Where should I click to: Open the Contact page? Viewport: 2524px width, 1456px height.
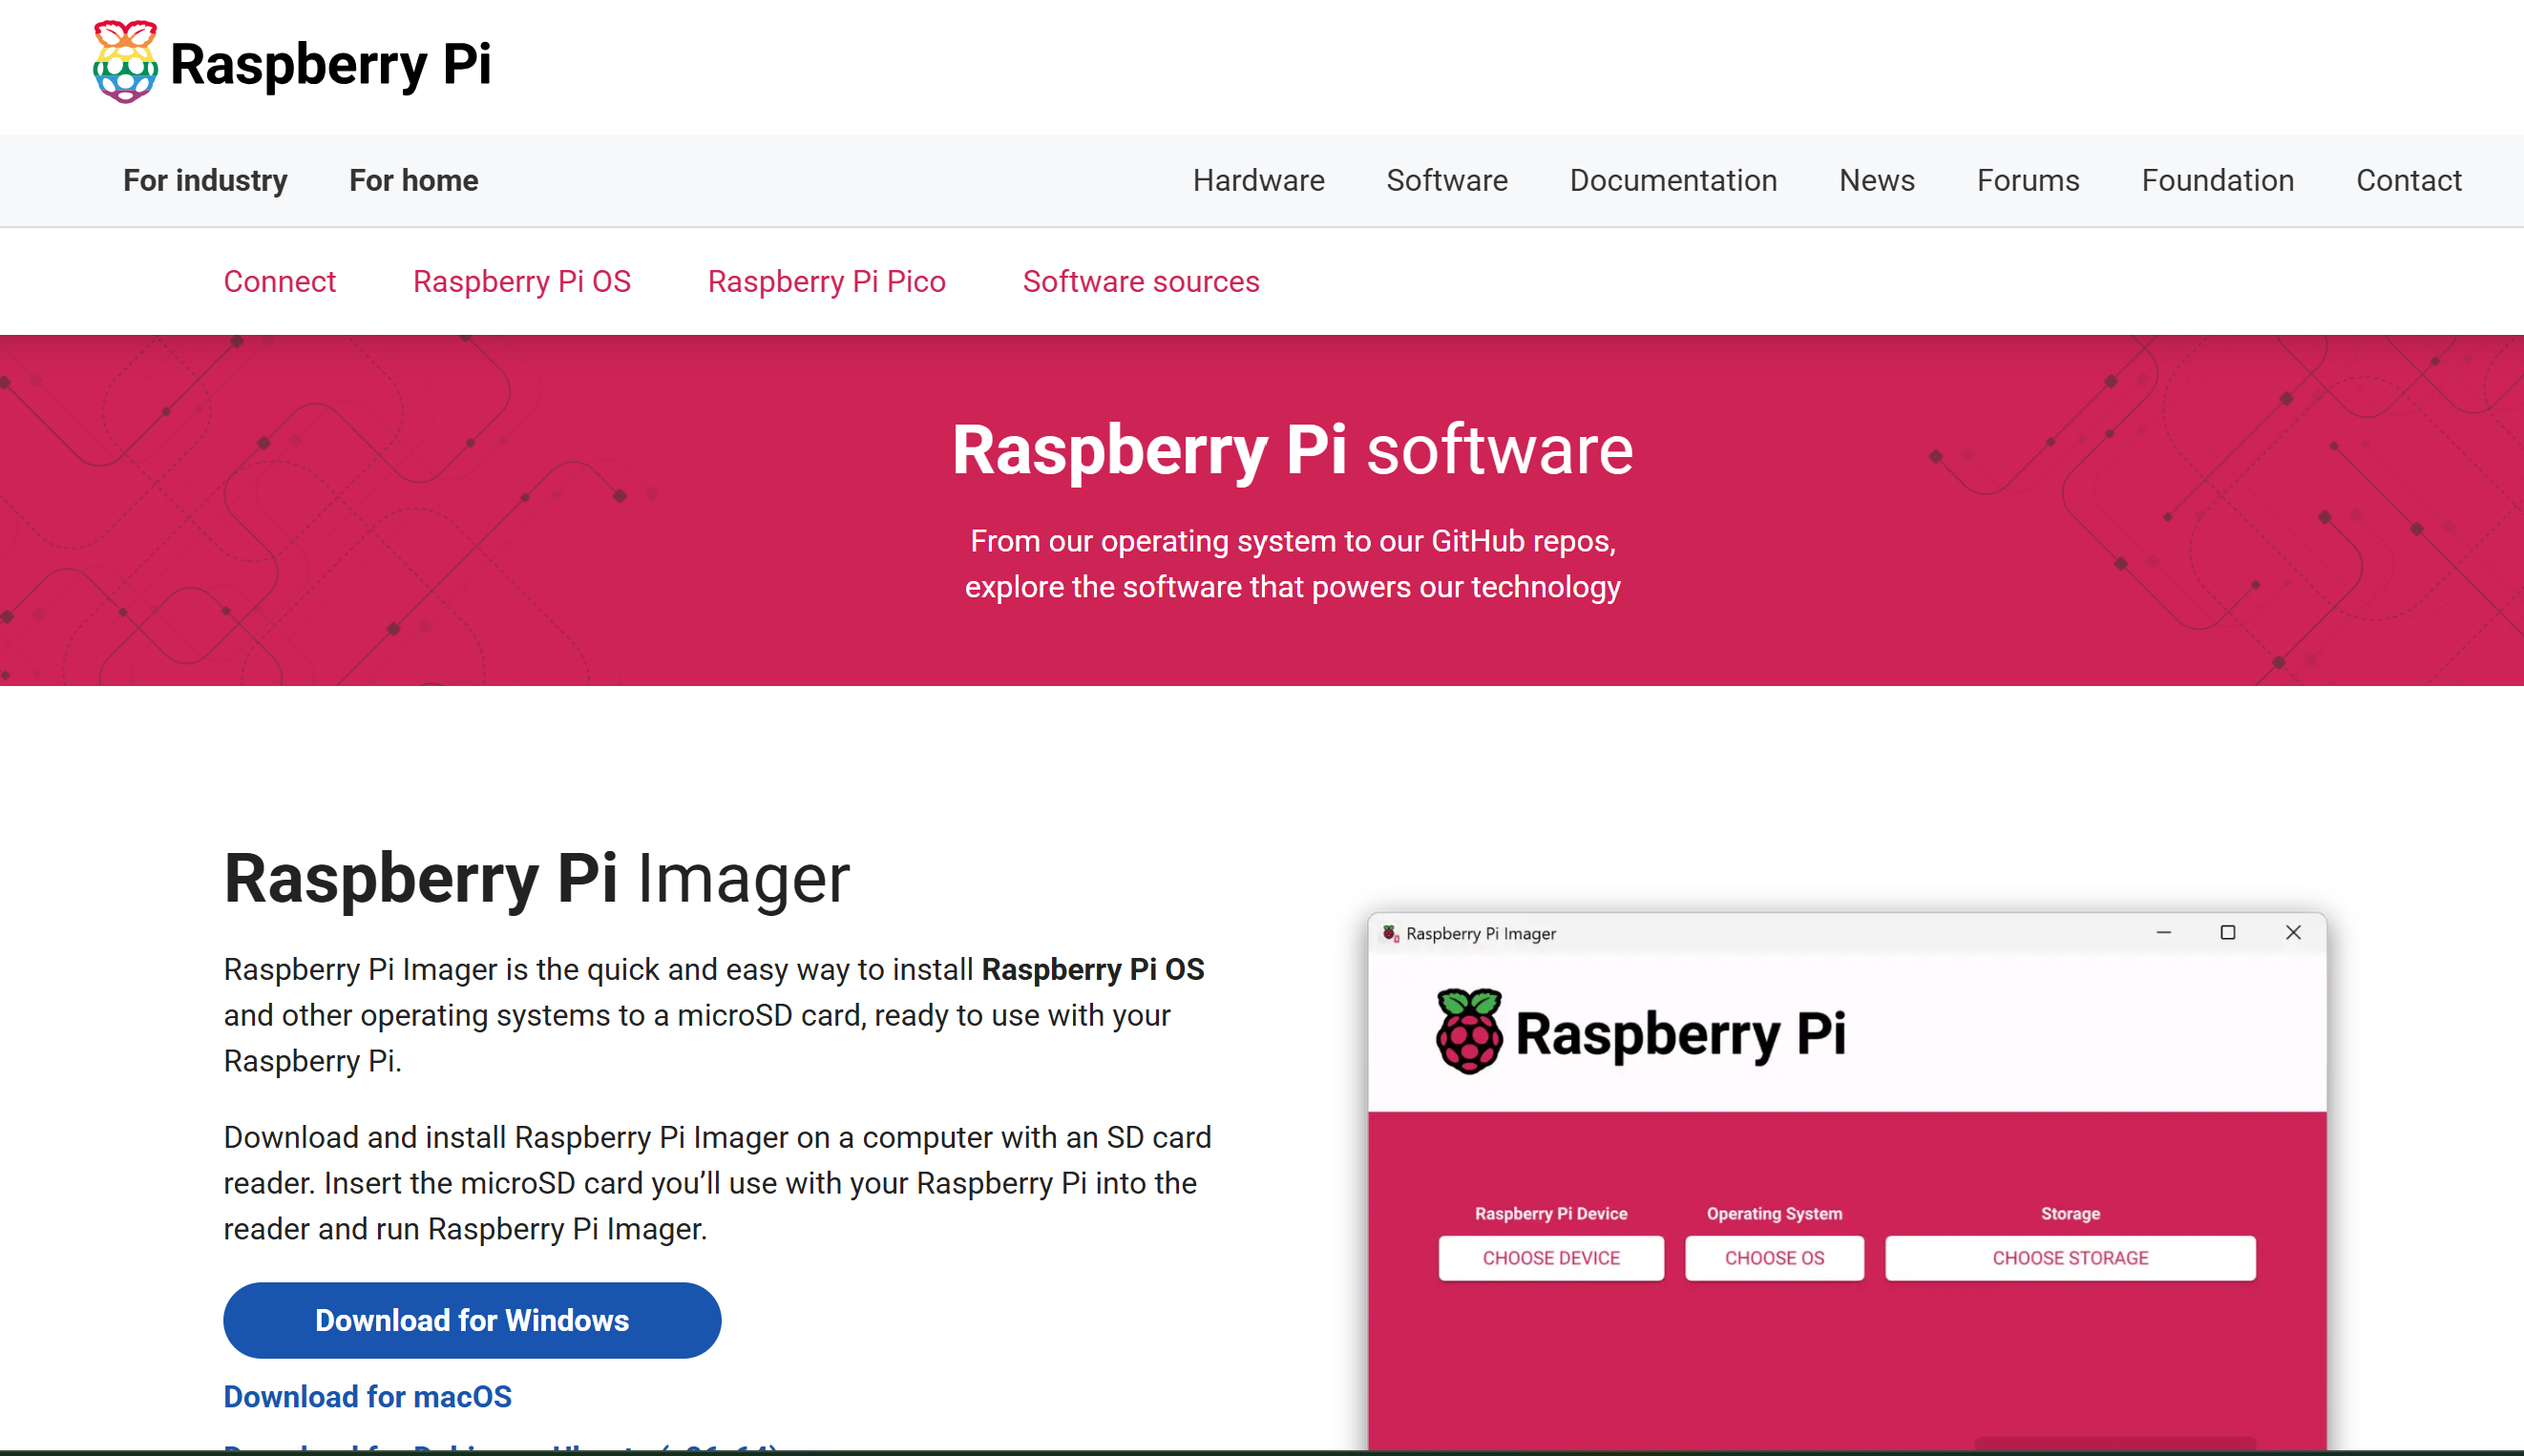(x=2408, y=180)
